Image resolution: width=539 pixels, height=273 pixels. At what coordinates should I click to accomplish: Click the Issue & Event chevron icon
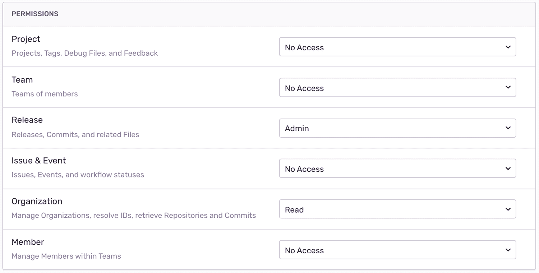(508, 168)
